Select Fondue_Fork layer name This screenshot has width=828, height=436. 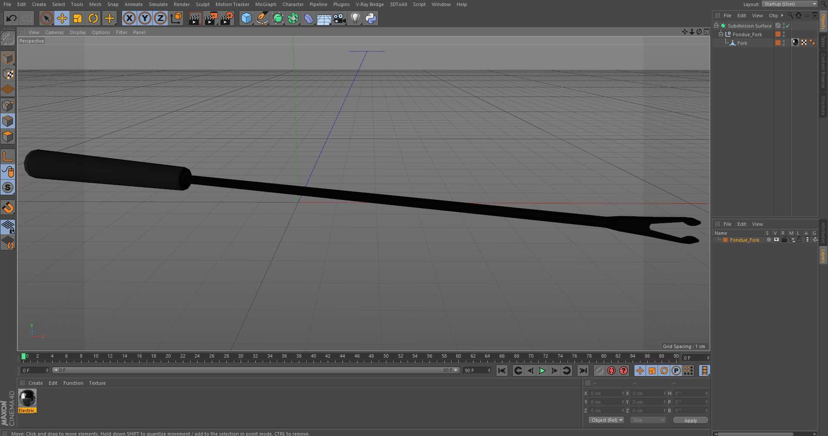click(x=744, y=240)
